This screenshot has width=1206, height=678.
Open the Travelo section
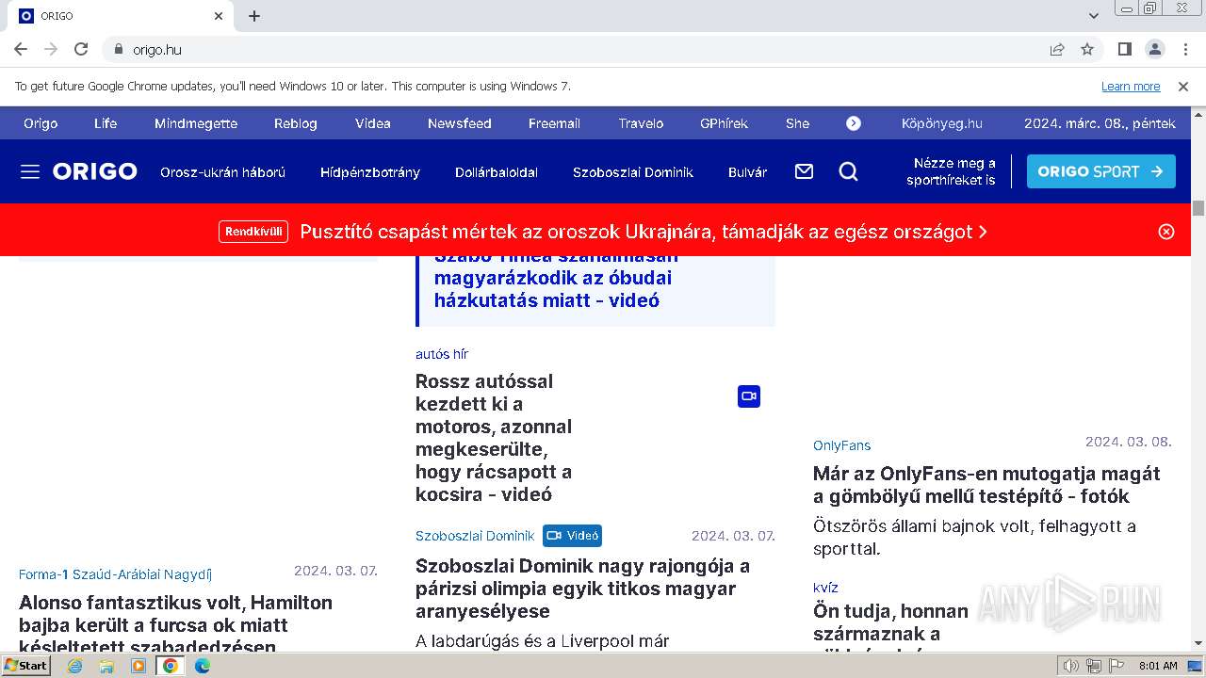pyautogui.click(x=641, y=123)
